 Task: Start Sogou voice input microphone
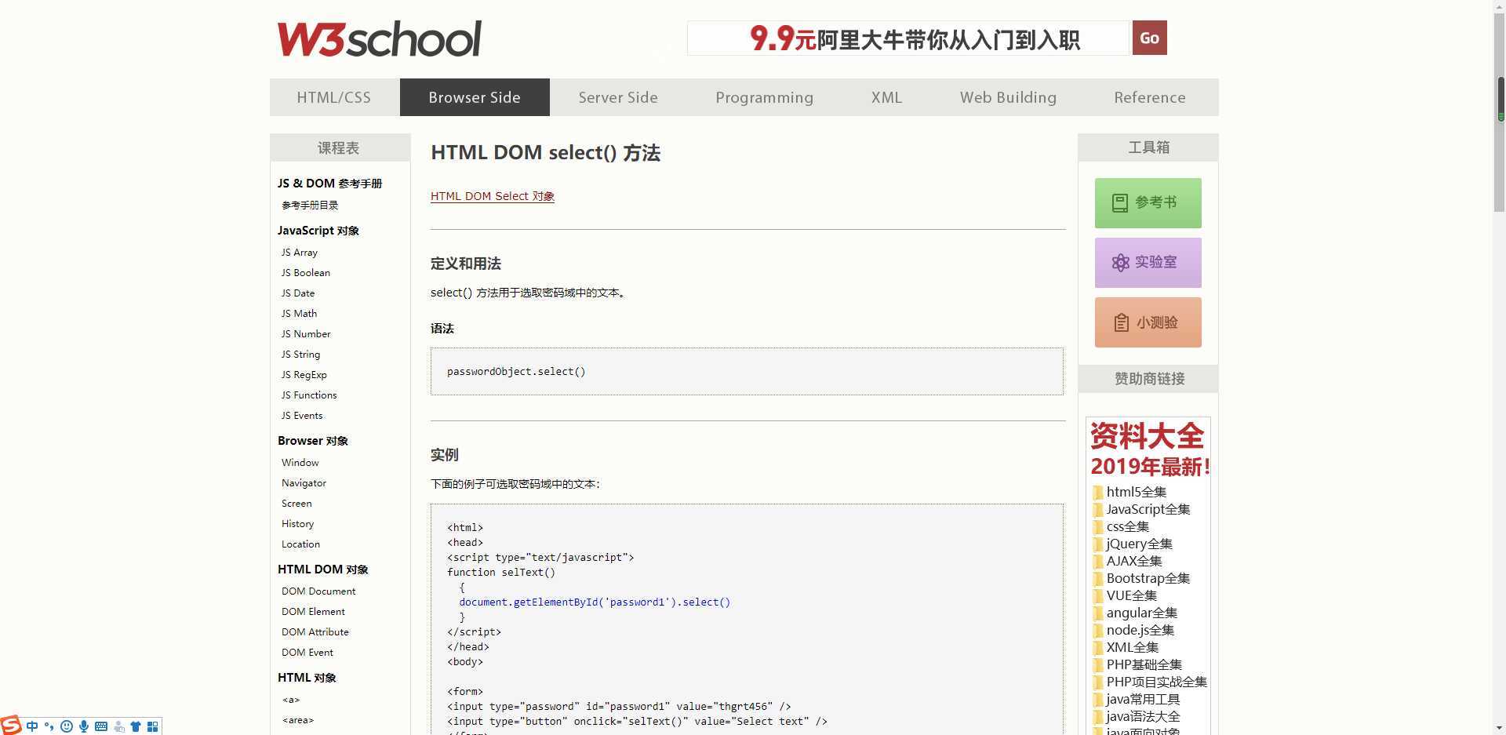tap(84, 726)
